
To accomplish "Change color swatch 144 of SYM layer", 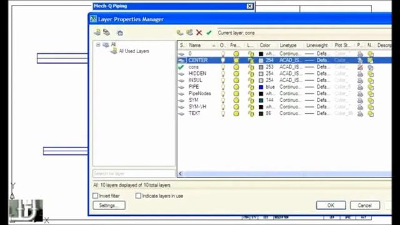I will [x=261, y=100].
